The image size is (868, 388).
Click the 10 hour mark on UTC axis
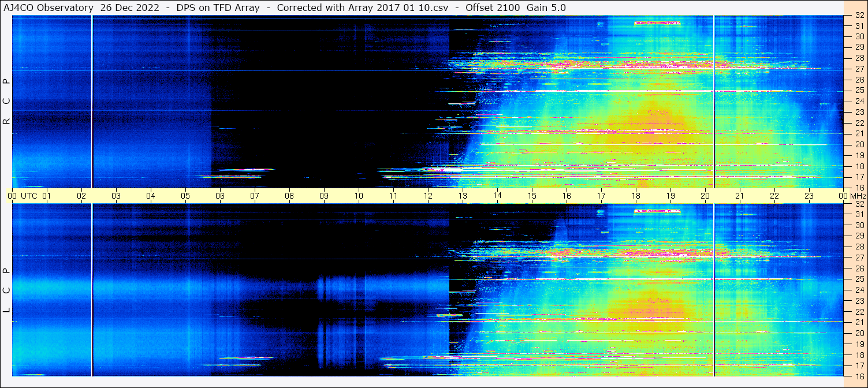pyautogui.click(x=359, y=196)
